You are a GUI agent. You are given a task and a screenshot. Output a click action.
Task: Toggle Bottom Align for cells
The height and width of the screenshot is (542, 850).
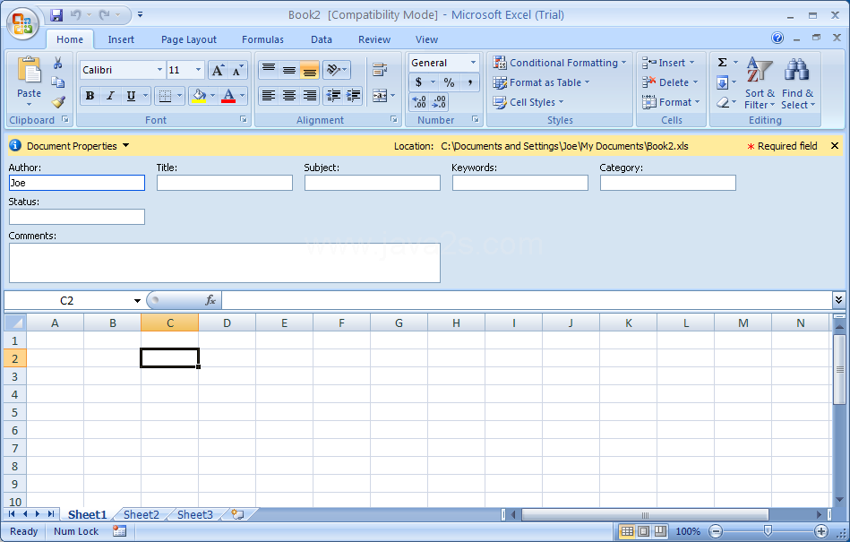coord(310,69)
